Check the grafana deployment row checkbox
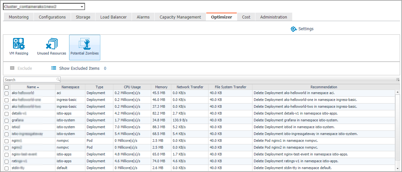402x172 pixels. tap(7, 120)
